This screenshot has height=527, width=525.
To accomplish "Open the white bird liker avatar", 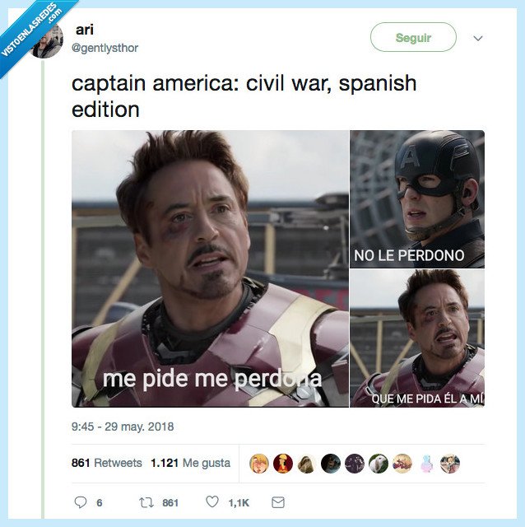I will point(379,464).
